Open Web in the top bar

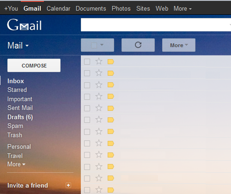pyautogui.click(x=162, y=9)
